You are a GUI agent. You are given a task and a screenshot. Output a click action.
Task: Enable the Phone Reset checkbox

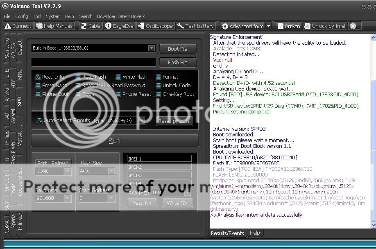[x=118, y=94]
